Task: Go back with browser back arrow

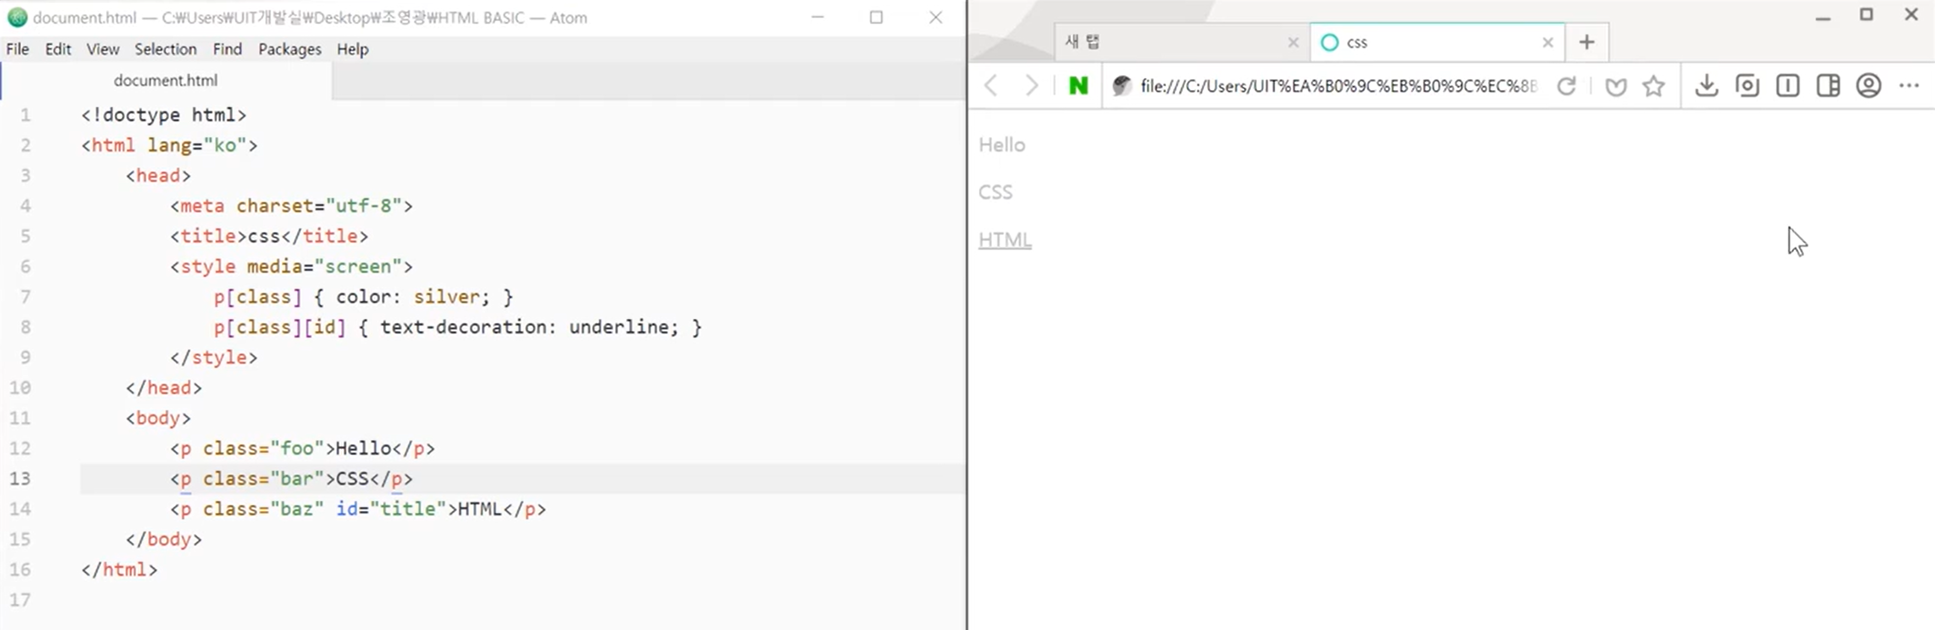Action: pos(991,86)
